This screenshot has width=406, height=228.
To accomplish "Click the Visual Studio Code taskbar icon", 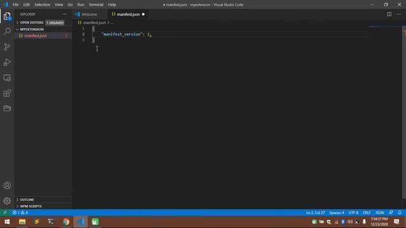I will 81,222.
